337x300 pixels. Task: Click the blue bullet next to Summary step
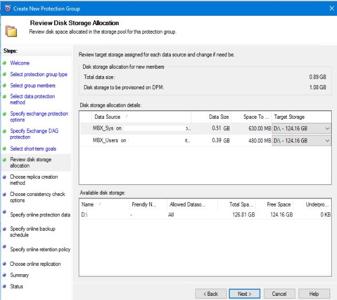click(x=4, y=275)
